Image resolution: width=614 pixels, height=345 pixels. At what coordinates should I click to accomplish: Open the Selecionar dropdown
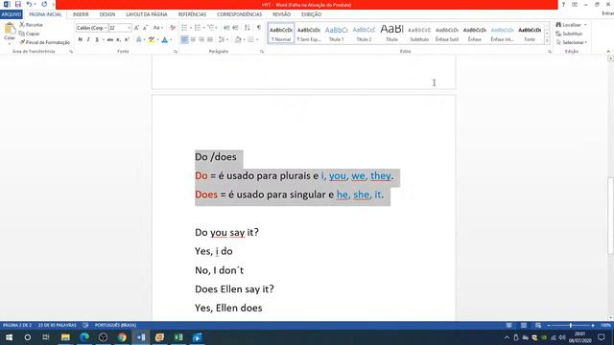click(x=586, y=42)
